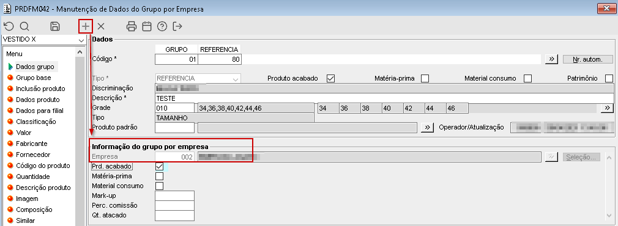Open the search magnifier tool
The width and height of the screenshot is (618, 226).
[24, 26]
